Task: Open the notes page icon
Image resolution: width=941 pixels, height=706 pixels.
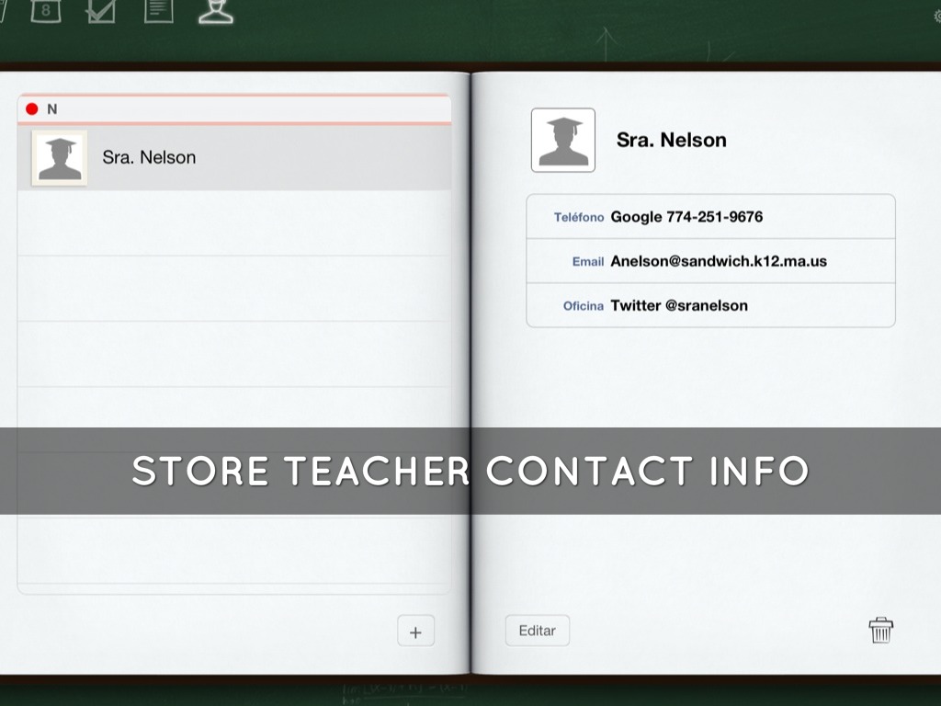Action: point(158,10)
